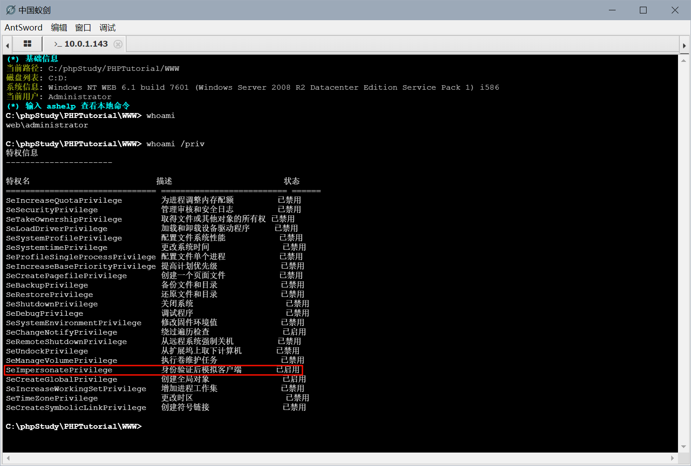Close the 10.0.1.143 terminal tab
This screenshot has width=691, height=466.
click(x=118, y=44)
